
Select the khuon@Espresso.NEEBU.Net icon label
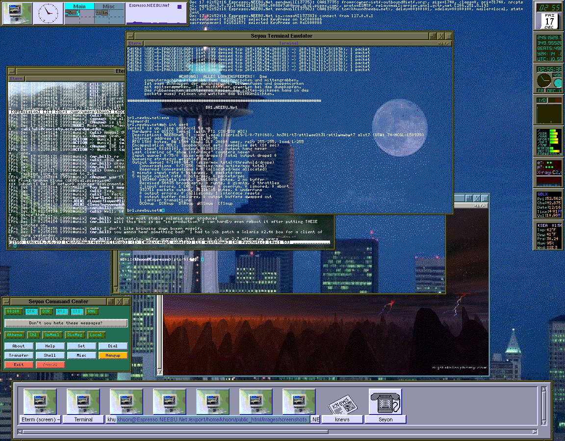click(213, 419)
